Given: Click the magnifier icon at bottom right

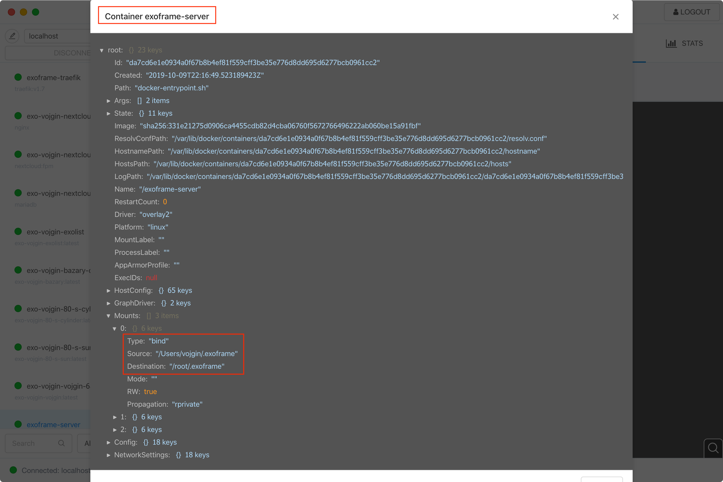Looking at the screenshot, I should click(x=713, y=448).
